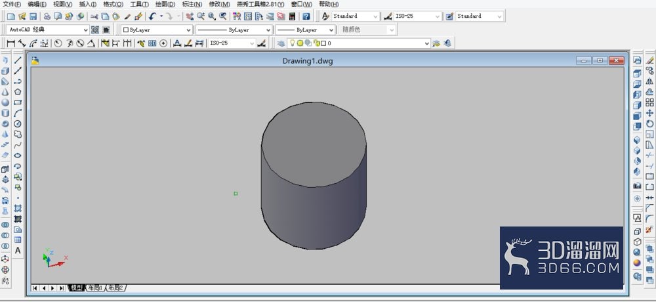Toggle the layer freeze sun icon
This screenshot has height=302, width=656.
(x=300, y=43)
